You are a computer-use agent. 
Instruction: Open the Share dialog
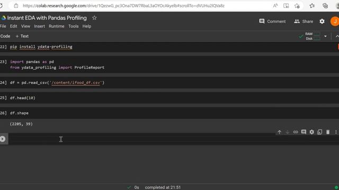(304, 21)
